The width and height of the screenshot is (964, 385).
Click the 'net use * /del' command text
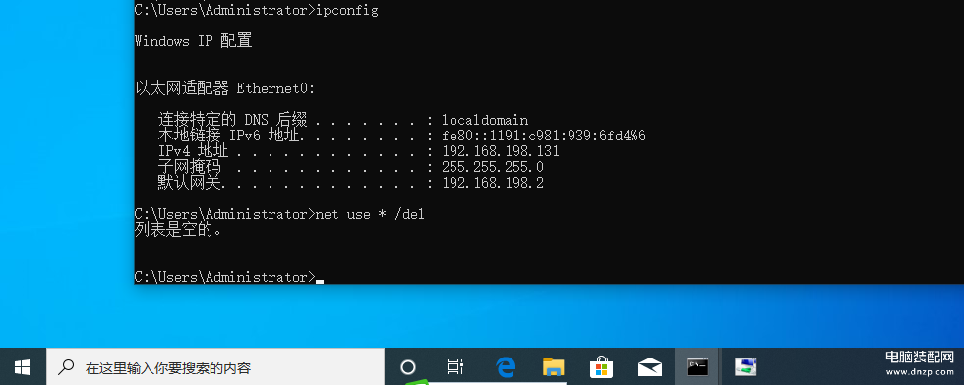tap(370, 214)
